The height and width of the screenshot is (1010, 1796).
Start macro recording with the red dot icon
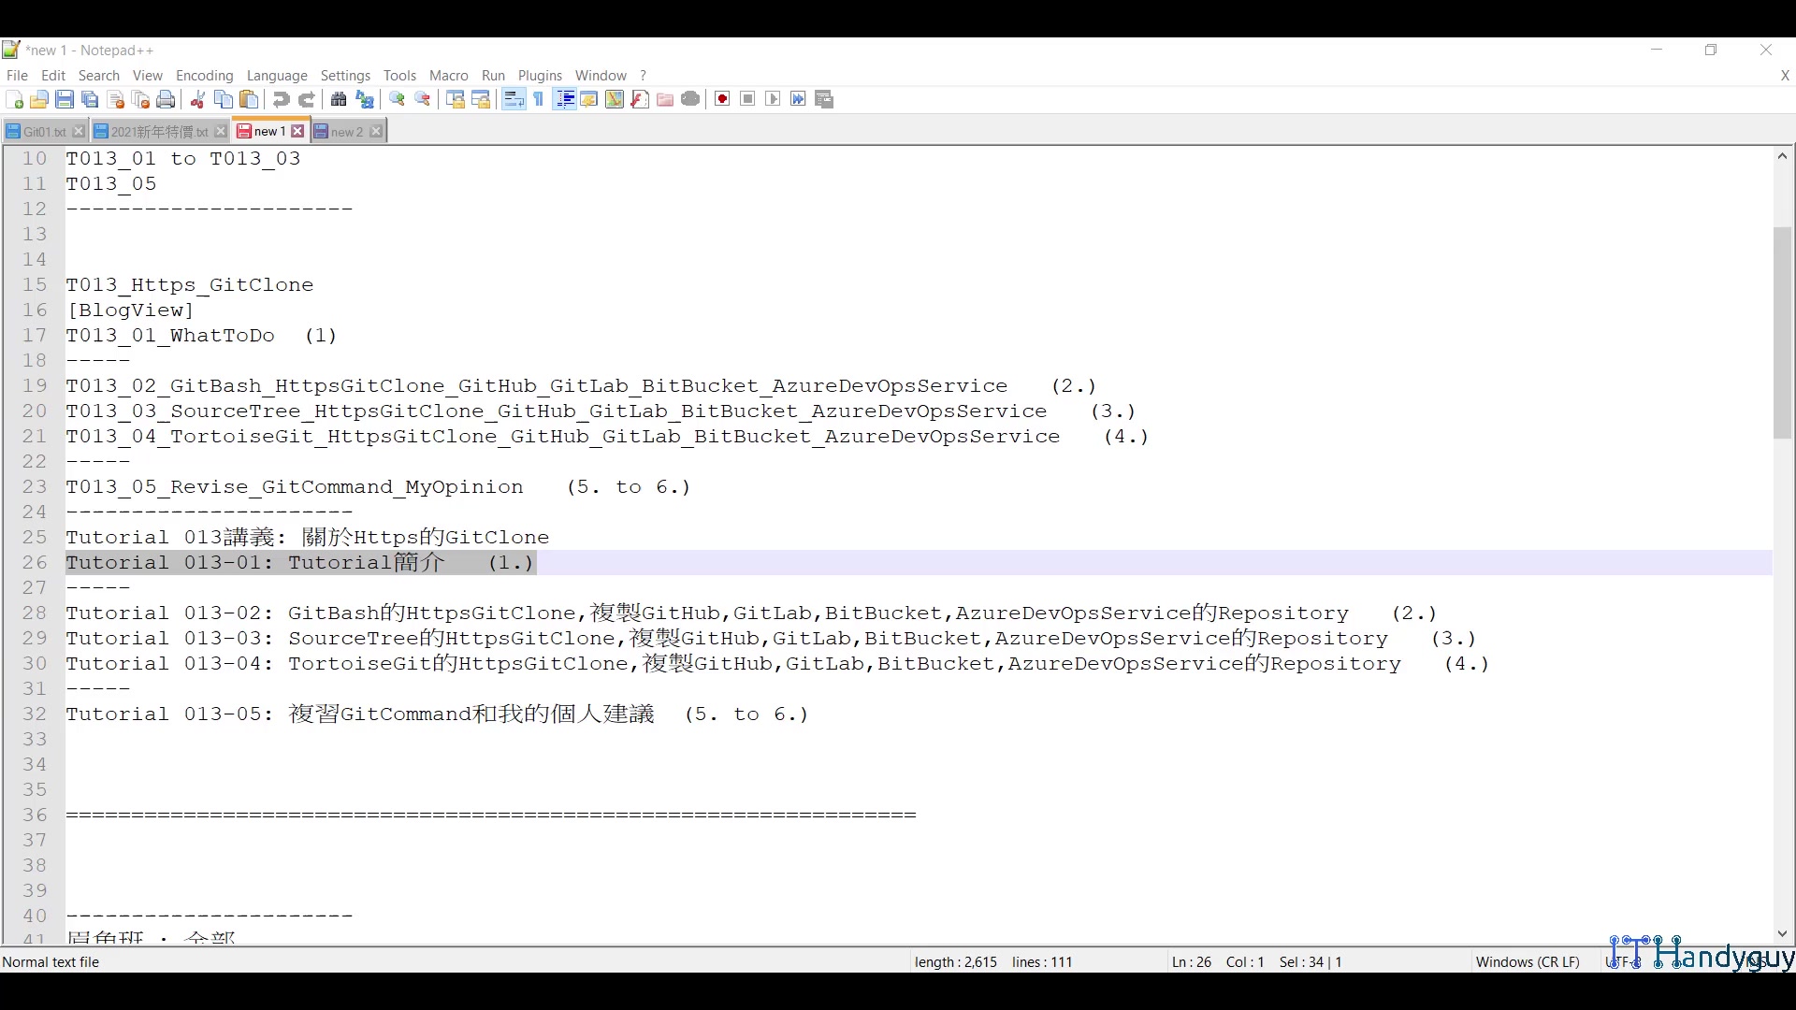click(x=722, y=100)
